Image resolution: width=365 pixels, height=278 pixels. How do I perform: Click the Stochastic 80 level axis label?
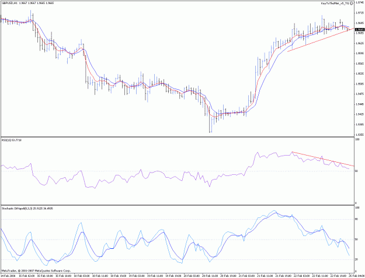(x=356, y=219)
